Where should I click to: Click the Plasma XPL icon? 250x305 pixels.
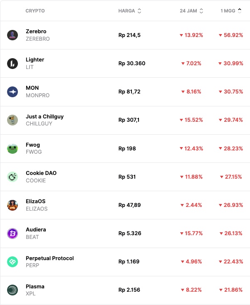(12, 290)
